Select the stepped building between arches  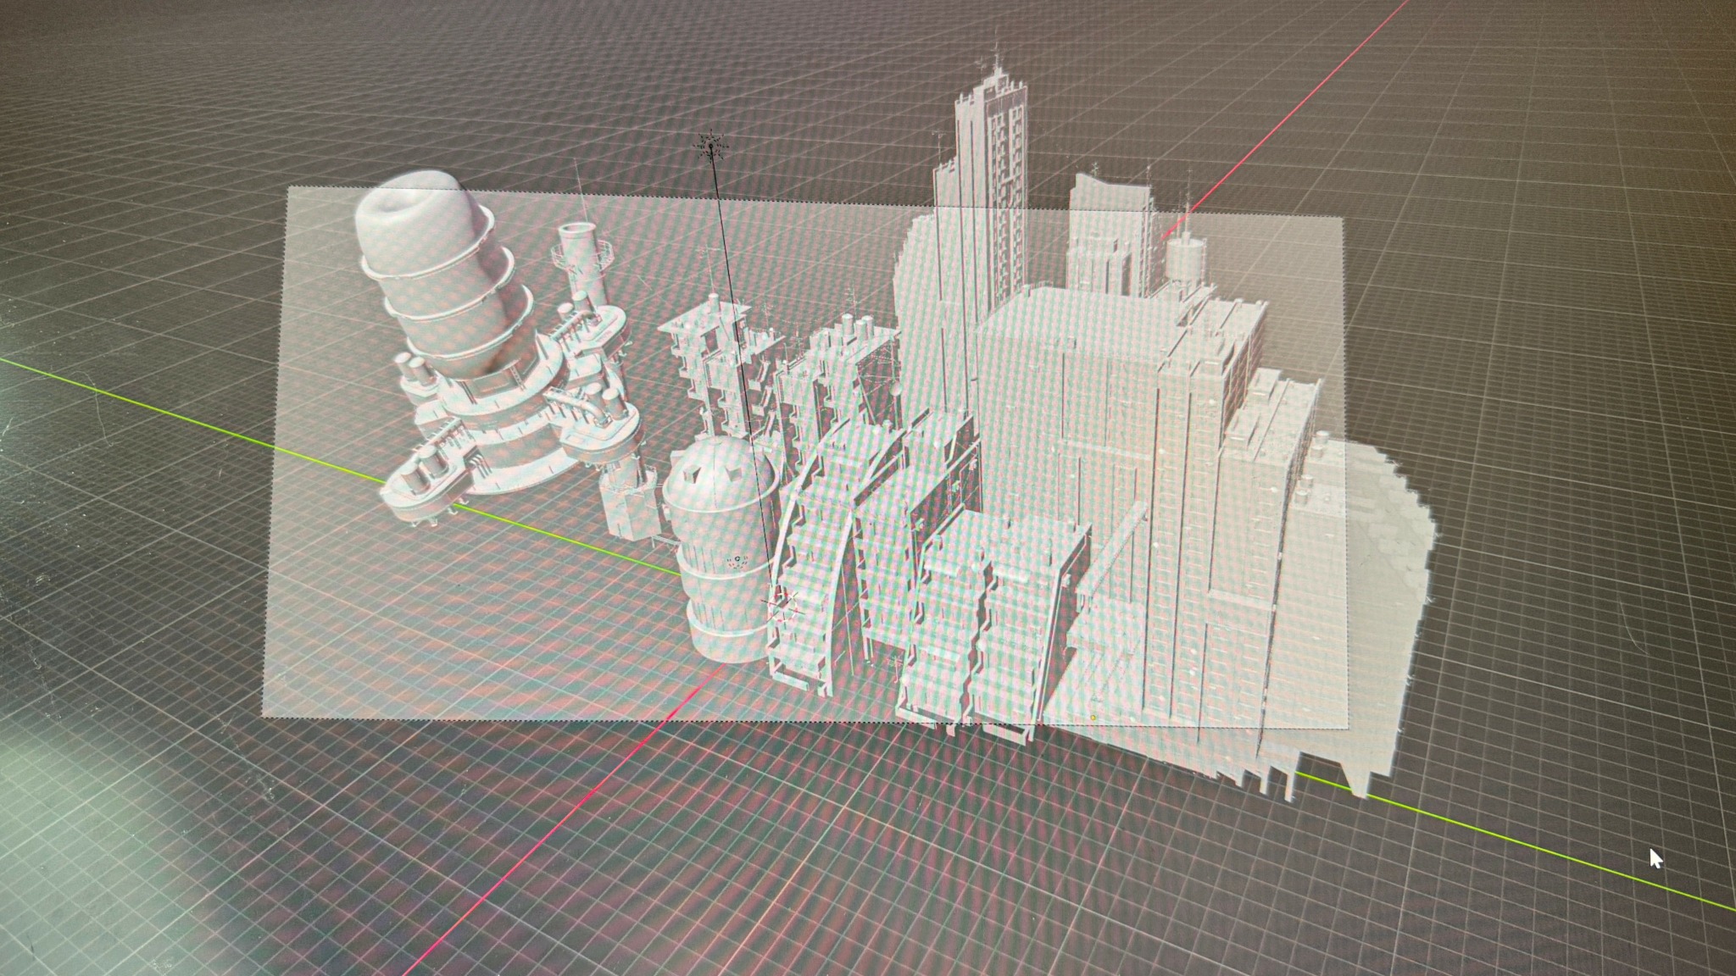click(x=882, y=568)
